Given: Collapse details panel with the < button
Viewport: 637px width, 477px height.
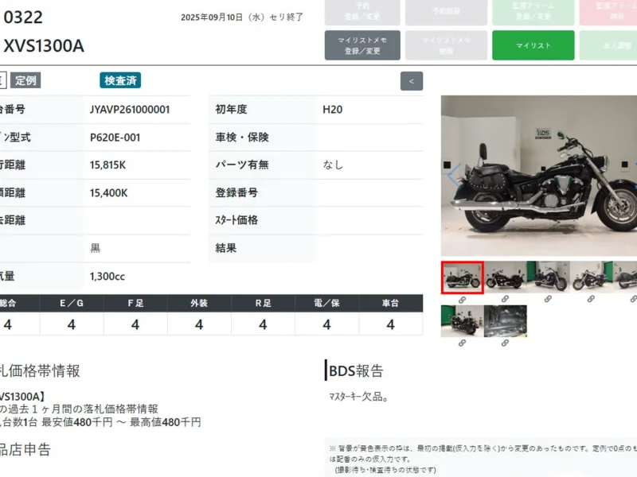Looking at the screenshot, I should pos(412,81).
